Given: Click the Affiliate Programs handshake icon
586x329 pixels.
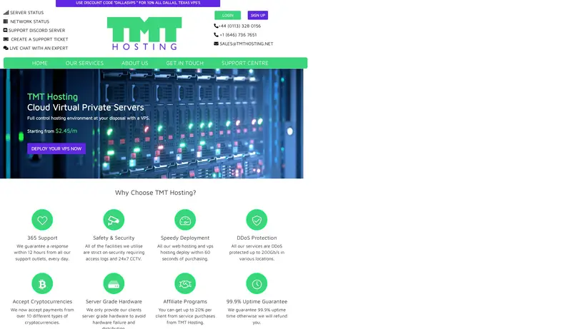Looking at the screenshot, I should (x=185, y=283).
